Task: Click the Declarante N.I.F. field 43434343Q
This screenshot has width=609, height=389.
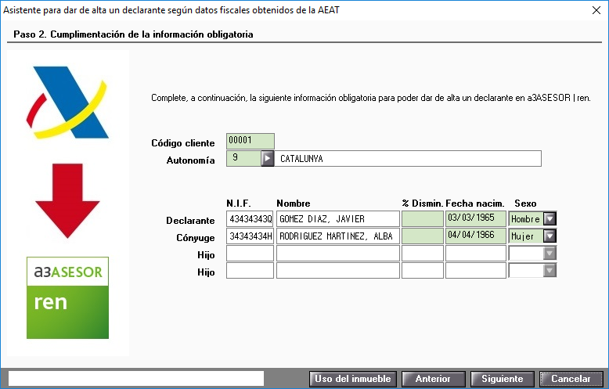Action: tap(250, 219)
